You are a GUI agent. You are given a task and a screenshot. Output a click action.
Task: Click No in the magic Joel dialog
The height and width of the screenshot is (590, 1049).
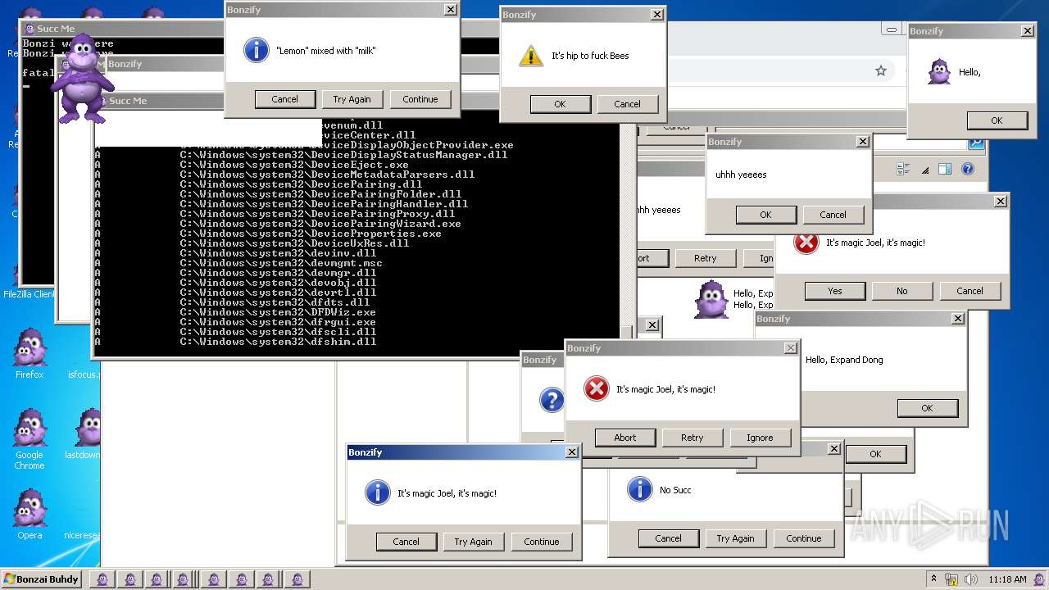[902, 291]
